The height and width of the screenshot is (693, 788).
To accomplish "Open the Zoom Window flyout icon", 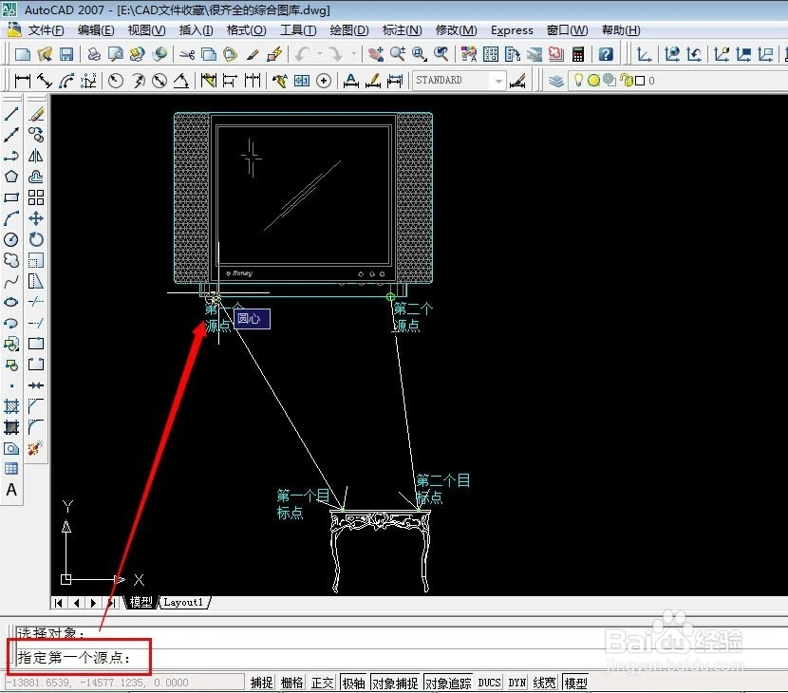I will point(420,54).
